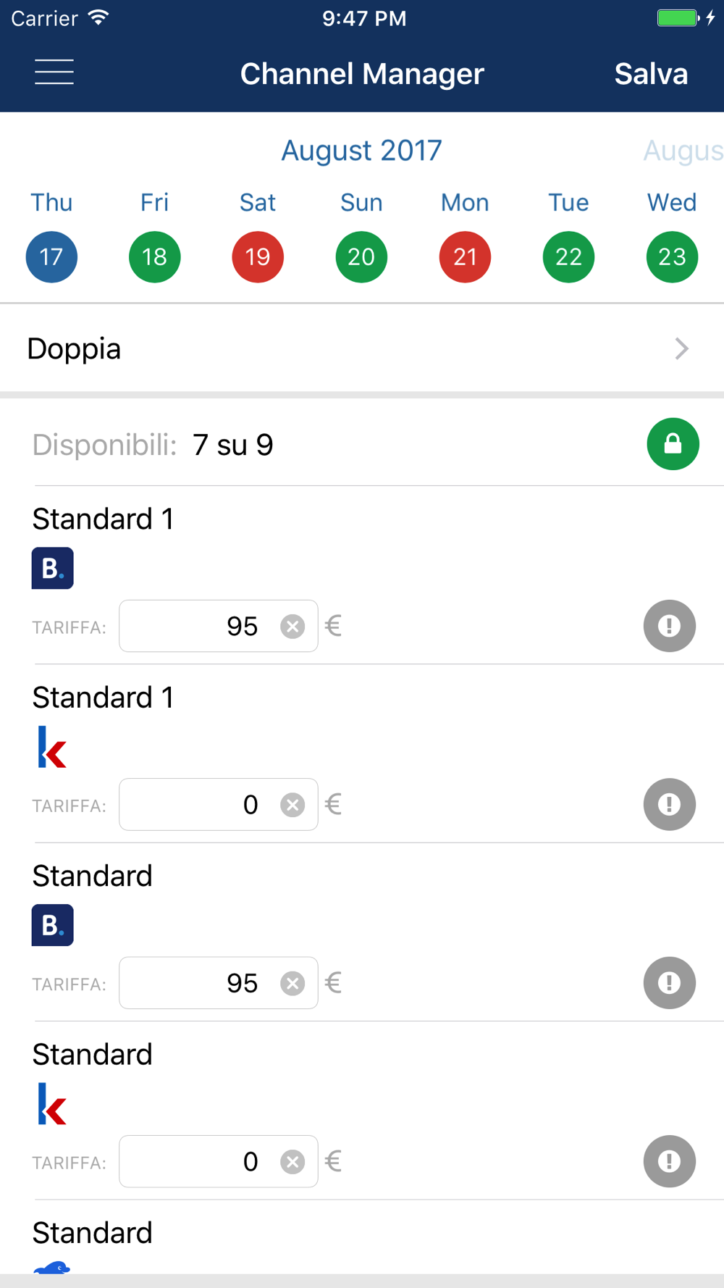
Task: Select Saturday 19 red date circle
Action: click(x=258, y=256)
